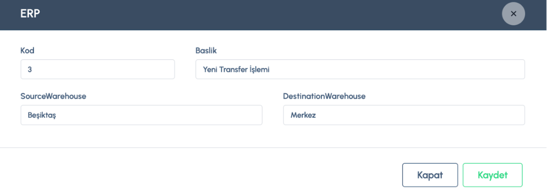Click the divider line above the buttons
547x195 pixels.
pos(254,148)
